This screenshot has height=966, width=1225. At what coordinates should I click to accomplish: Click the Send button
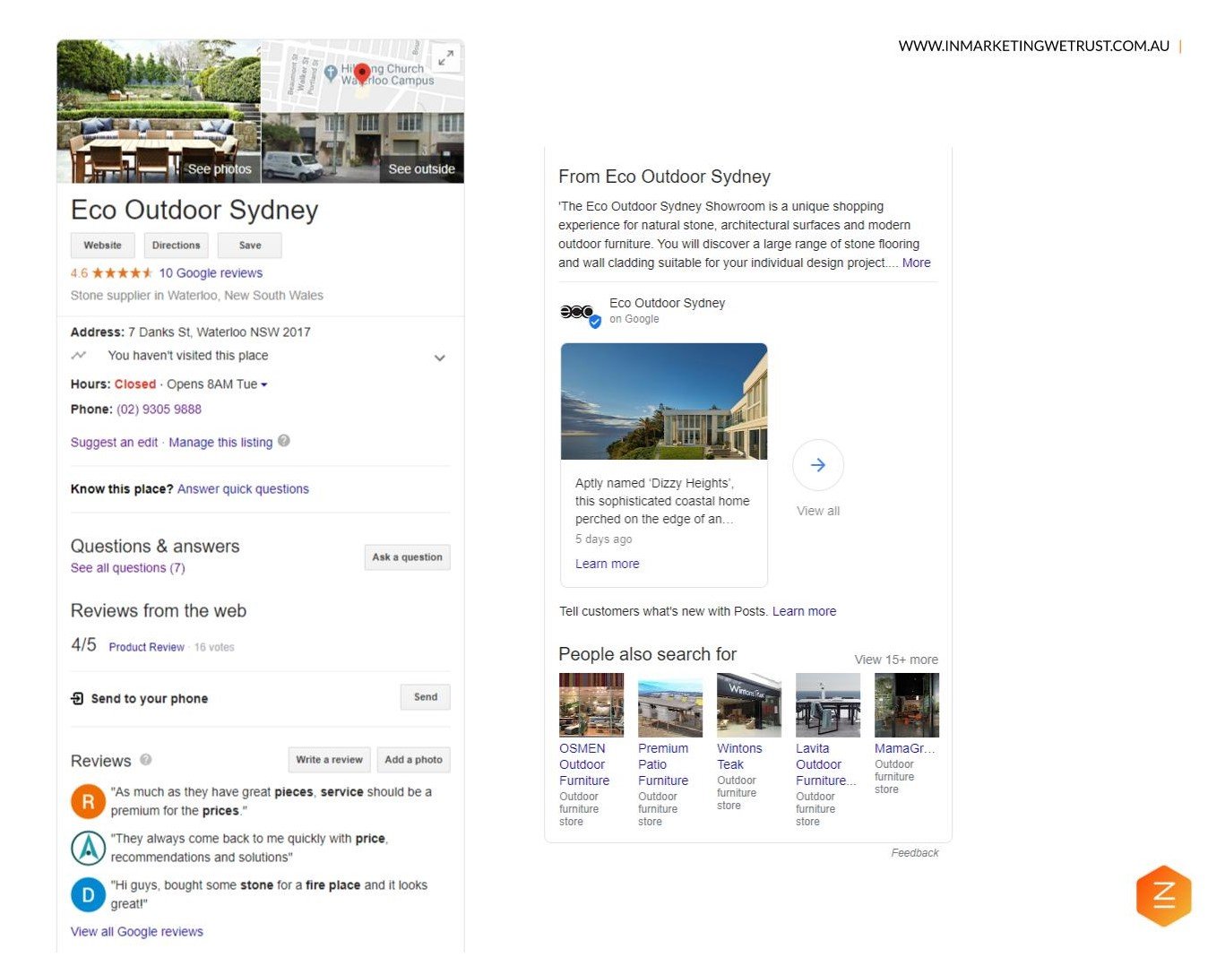pos(426,697)
